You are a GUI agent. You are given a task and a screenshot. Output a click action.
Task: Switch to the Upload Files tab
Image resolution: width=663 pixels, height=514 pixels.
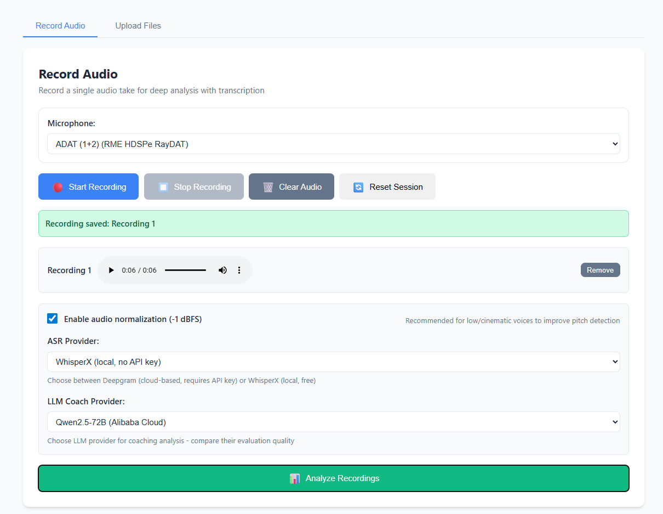138,25
